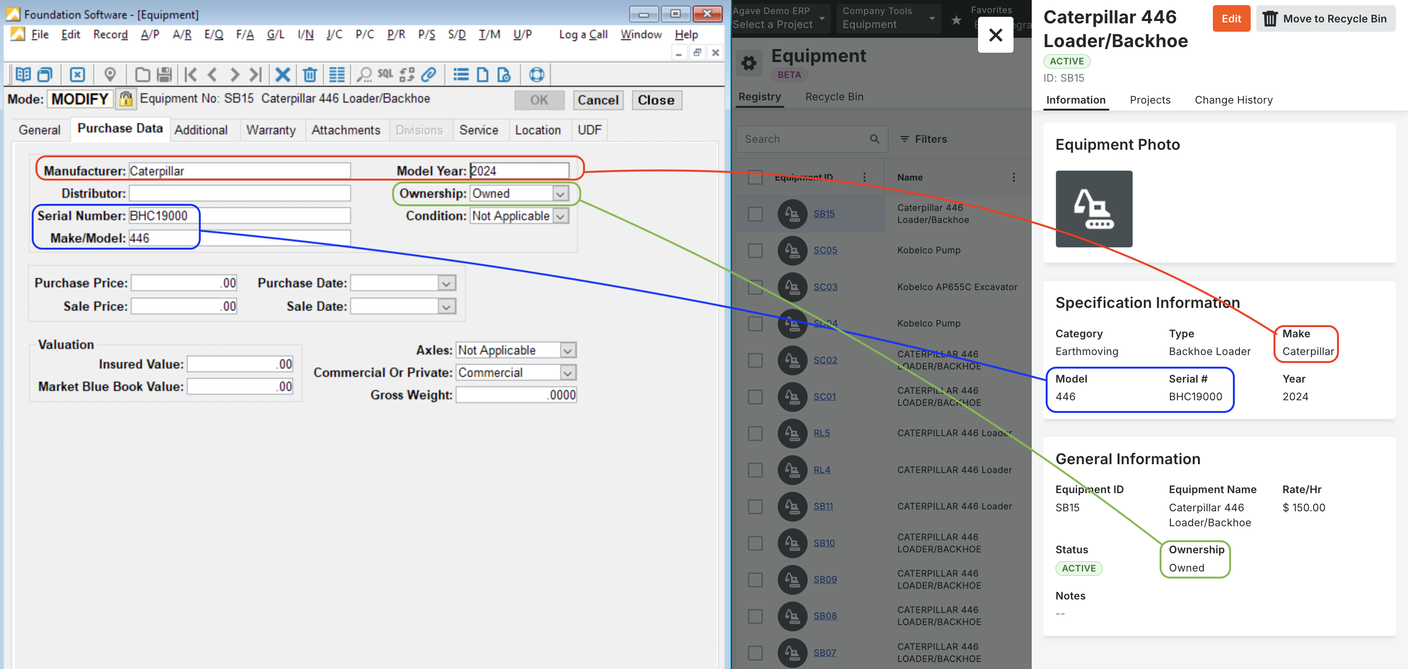Screen dimensions: 1408x669
Task: Switch to the Warranty tab
Action: click(x=269, y=130)
